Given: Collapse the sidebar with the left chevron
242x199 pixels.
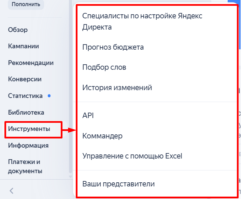Looking at the screenshot, I should coord(11,190).
